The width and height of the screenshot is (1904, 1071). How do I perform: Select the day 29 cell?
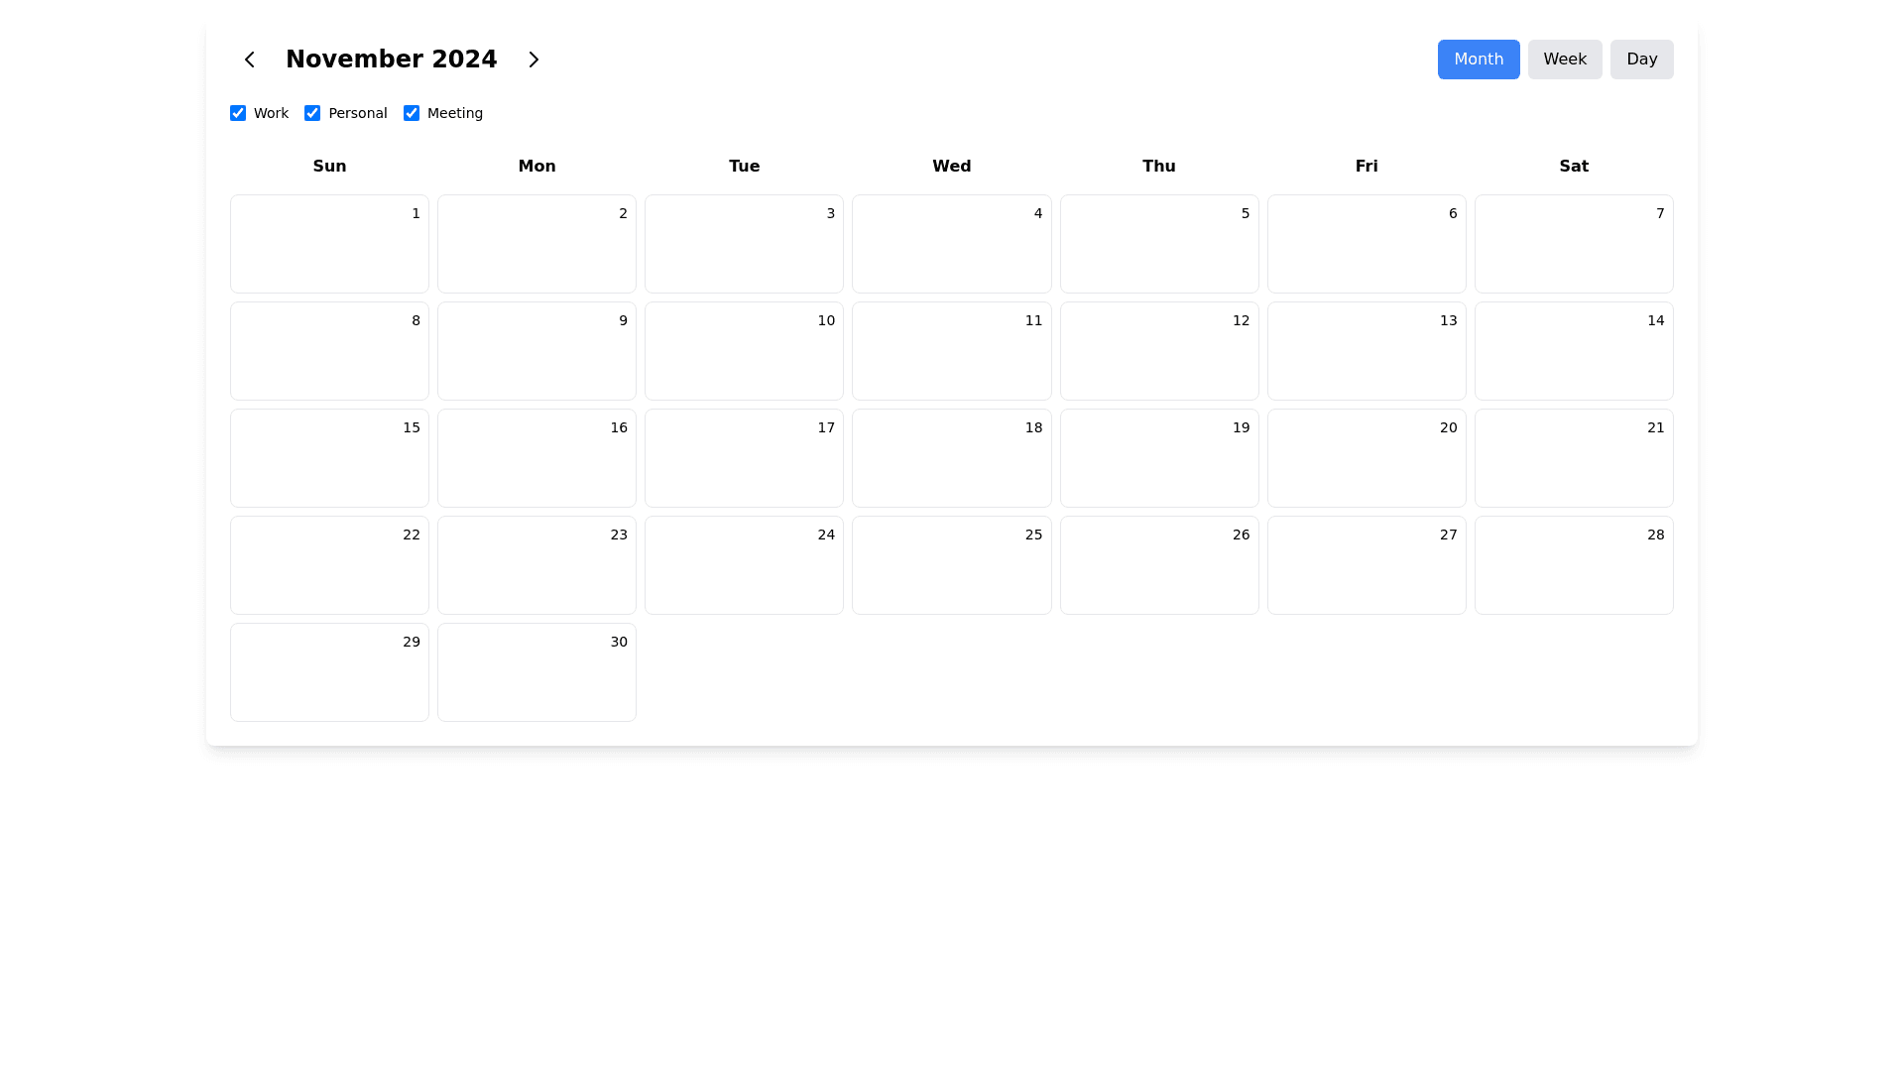[x=329, y=672]
